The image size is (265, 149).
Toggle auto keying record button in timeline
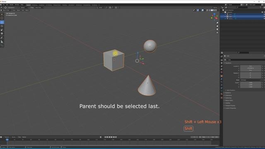tap(101, 137)
